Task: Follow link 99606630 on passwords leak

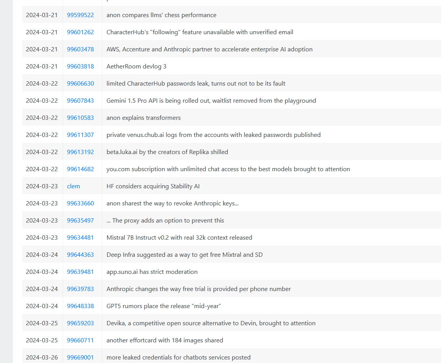Action: [x=80, y=84]
